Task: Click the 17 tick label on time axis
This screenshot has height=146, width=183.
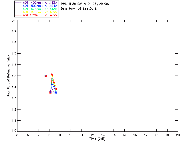Action: click(x=146, y=135)
